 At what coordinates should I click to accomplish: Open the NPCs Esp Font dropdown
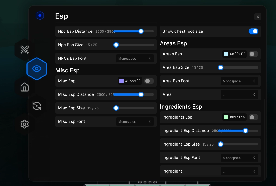135,58
